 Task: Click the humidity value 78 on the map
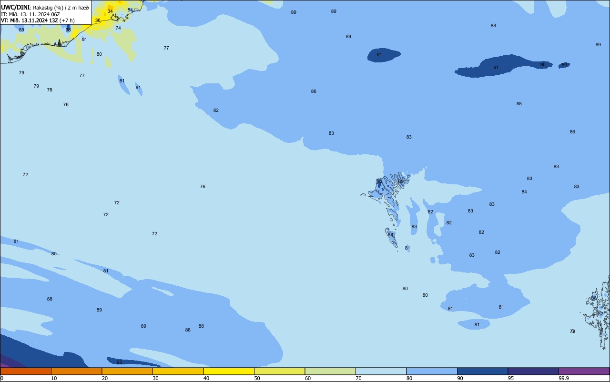(x=50, y=90)
